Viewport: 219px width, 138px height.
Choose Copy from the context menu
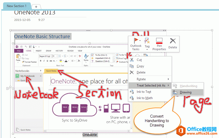tap(150, 66)
